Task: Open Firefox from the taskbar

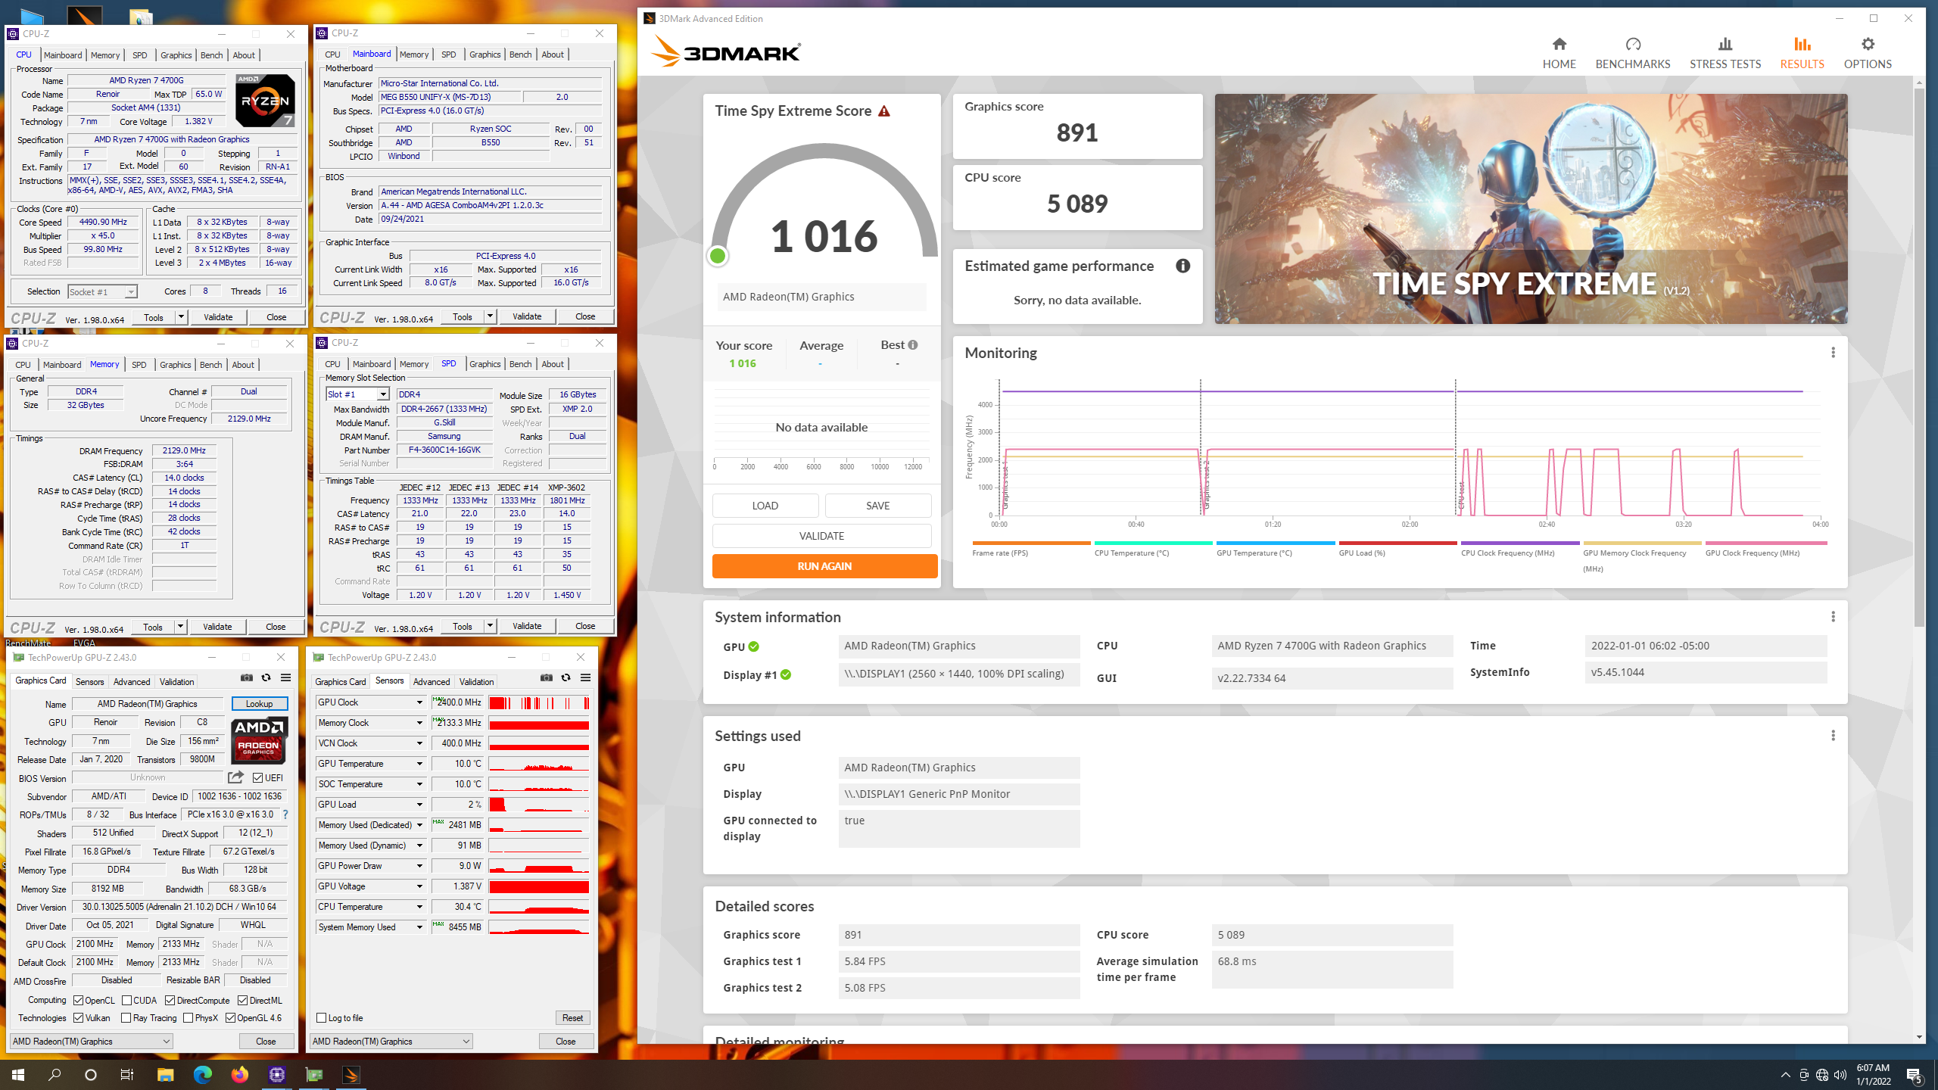Action: point(239,1074)
